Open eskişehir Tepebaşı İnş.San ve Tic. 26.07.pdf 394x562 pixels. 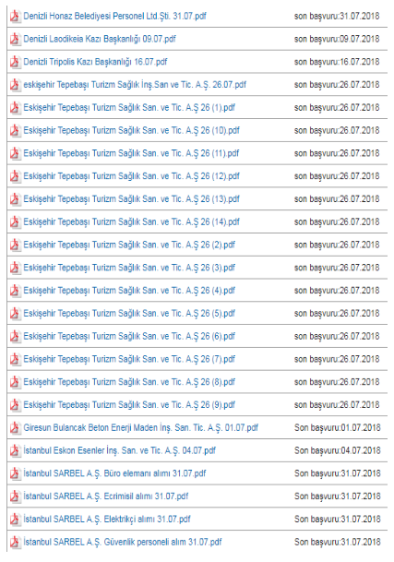[x=135, y=85]
